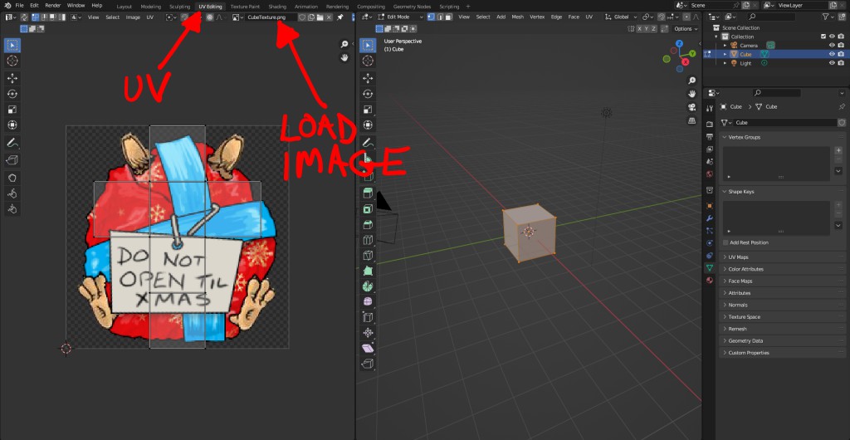Switch to the Shading workspace tab

pos(277,6)
